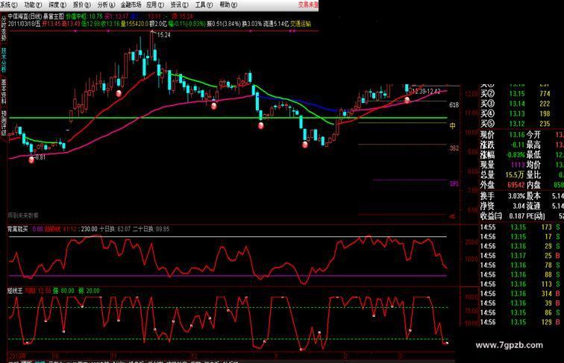564x363 pixels.
Task: Open the 系统 menu
Action: [9, 4]
